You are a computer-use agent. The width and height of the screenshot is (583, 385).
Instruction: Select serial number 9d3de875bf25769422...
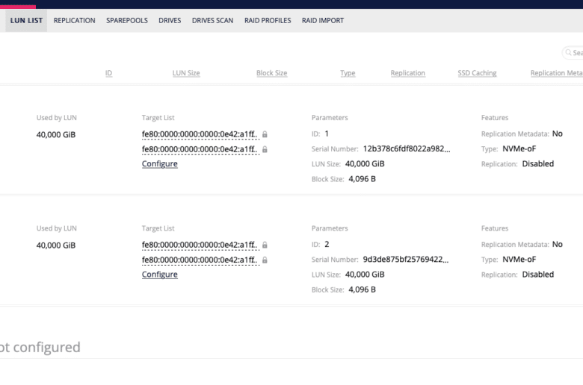(406, 260)
